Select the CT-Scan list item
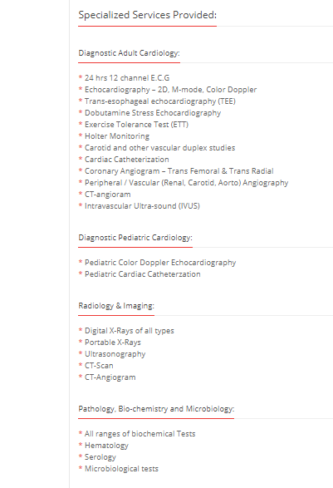The width and height of the screenshot is (333, 488). pyautogui.click(x=99, y=366)
